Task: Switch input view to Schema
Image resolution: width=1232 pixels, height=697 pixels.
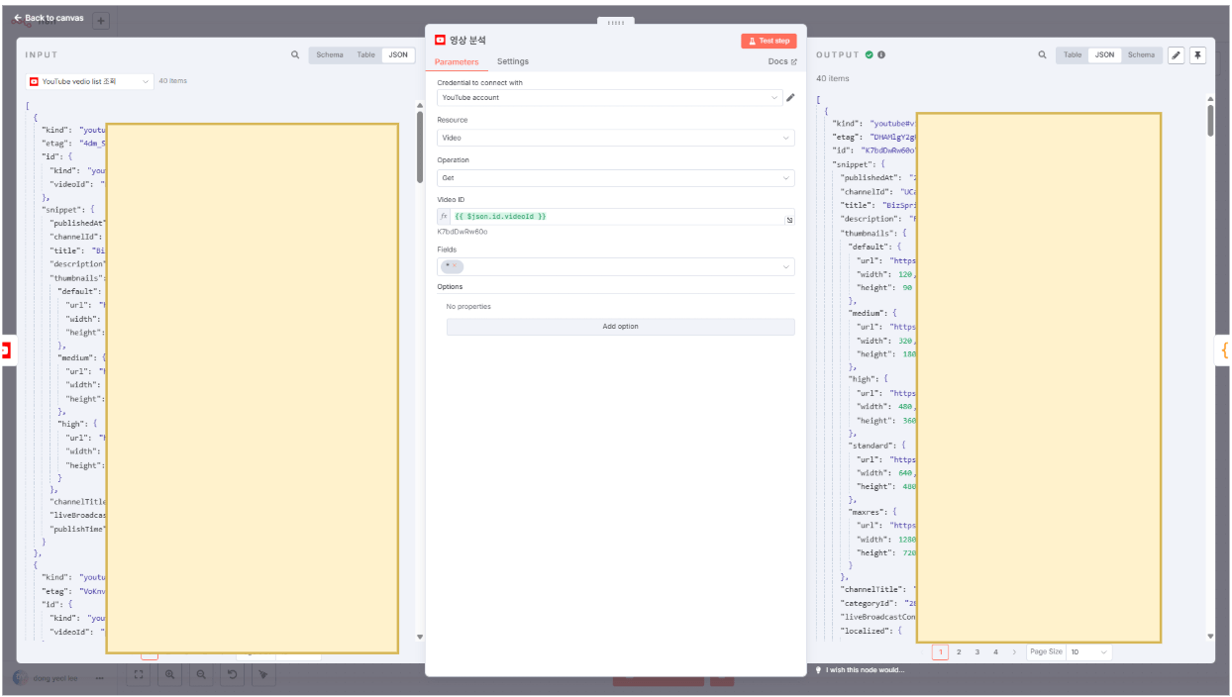Action: pos(330,55)
